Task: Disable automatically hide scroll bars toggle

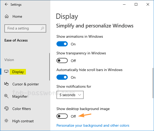Action: coord(62,77)
